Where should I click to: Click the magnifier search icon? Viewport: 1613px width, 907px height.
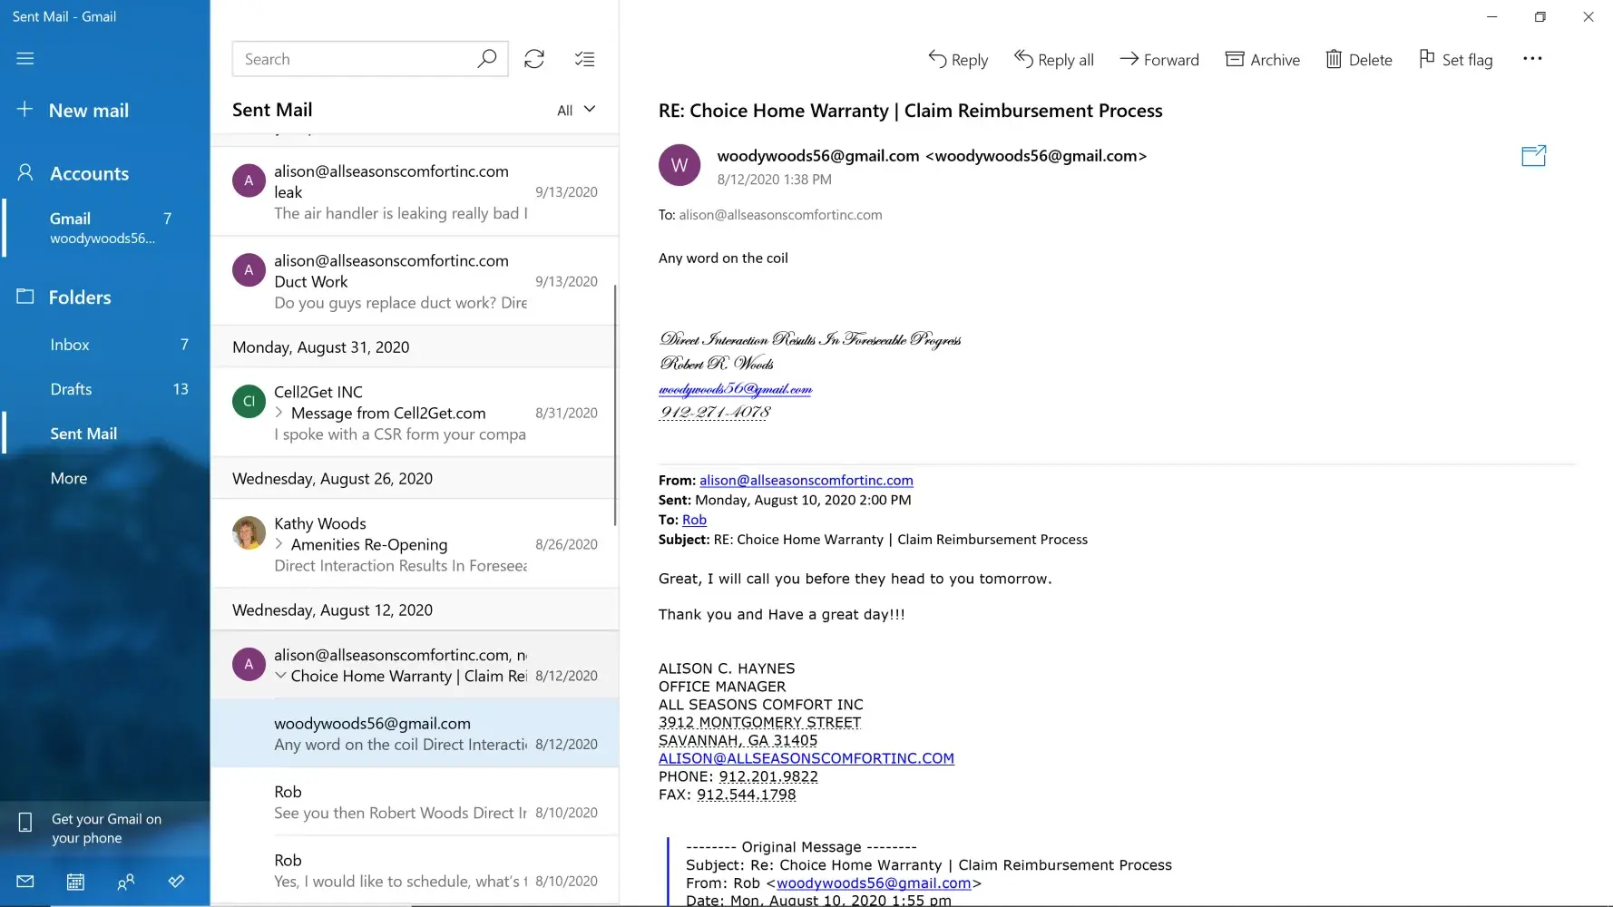[487, 59]
